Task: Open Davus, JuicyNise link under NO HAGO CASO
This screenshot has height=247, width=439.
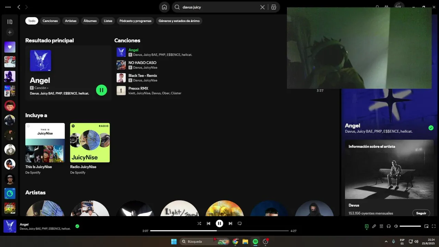Action: [145, 68]
